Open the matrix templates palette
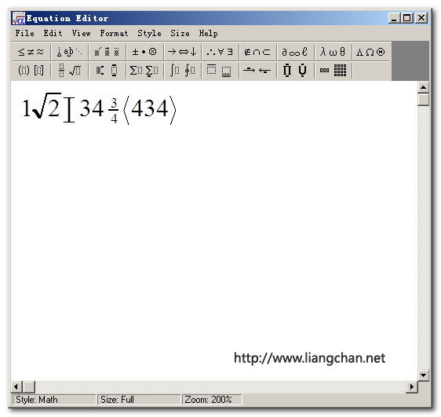 (333, 71)
